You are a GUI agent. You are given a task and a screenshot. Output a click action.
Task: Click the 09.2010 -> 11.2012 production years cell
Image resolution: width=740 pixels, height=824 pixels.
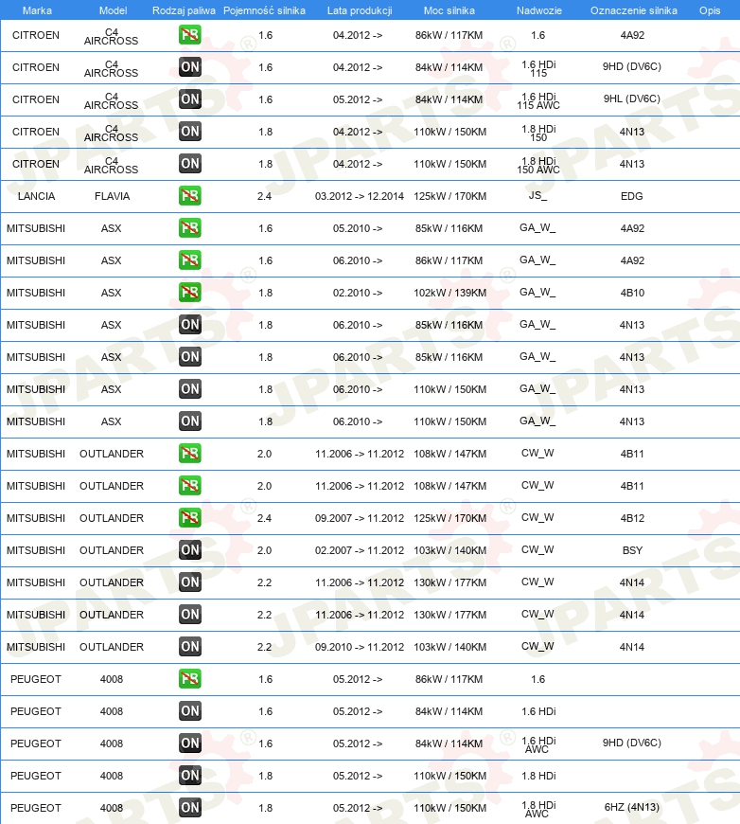tap(360, 647)
